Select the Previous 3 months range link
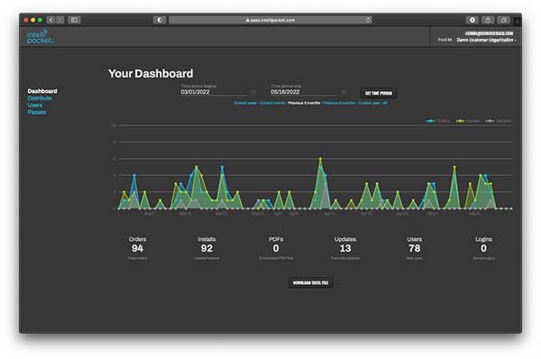Image resolution: width=541 pixels, height=359 pixels. [304, 103]
